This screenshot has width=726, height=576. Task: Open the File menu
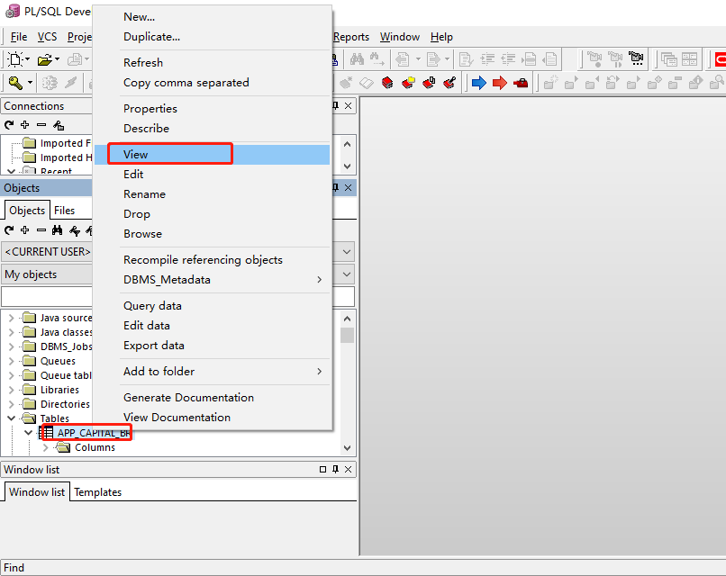[x=19, y=37]
